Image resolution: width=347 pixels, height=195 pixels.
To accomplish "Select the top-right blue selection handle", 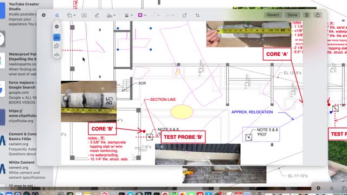I will pyautogui.click(x=151, y=28).
